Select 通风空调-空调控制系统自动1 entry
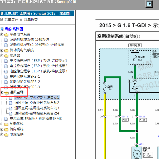Viewport: 159px width, 159px height. 37,98
